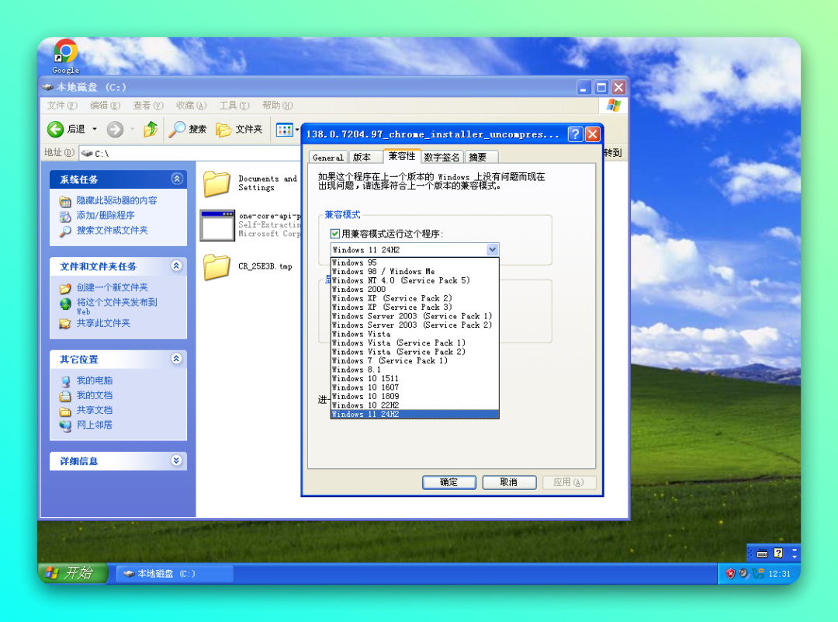Switch to the General tab
This screenshot has height=622, width=838.
328,157
